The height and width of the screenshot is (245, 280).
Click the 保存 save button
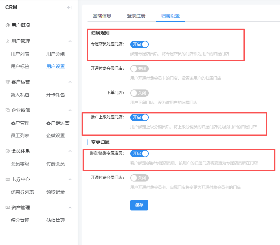[x=139, y=205]
